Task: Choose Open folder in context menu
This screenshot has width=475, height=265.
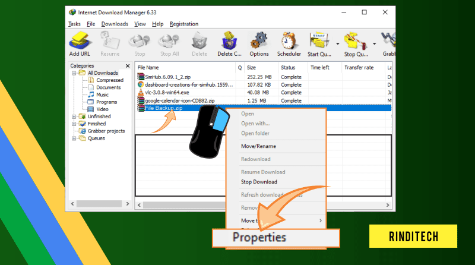Action: click(255, 133)
